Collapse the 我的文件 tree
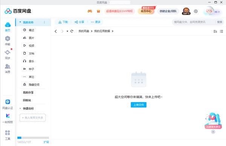The image size is (226, 146). pyautogui.click(x=20, y=22)
